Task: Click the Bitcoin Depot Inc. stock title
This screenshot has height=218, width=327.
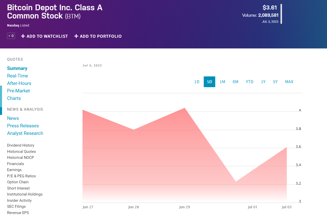Action: pyautogui.click(x=55, y=12)
